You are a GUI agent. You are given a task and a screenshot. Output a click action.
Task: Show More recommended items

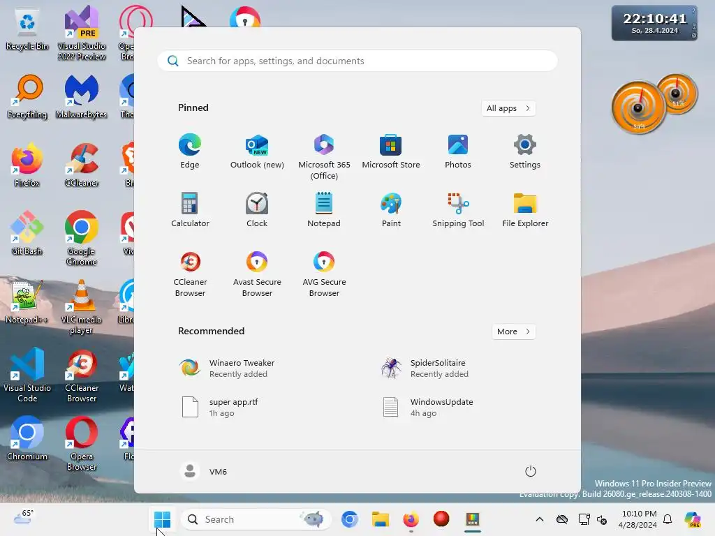point(513,332)
